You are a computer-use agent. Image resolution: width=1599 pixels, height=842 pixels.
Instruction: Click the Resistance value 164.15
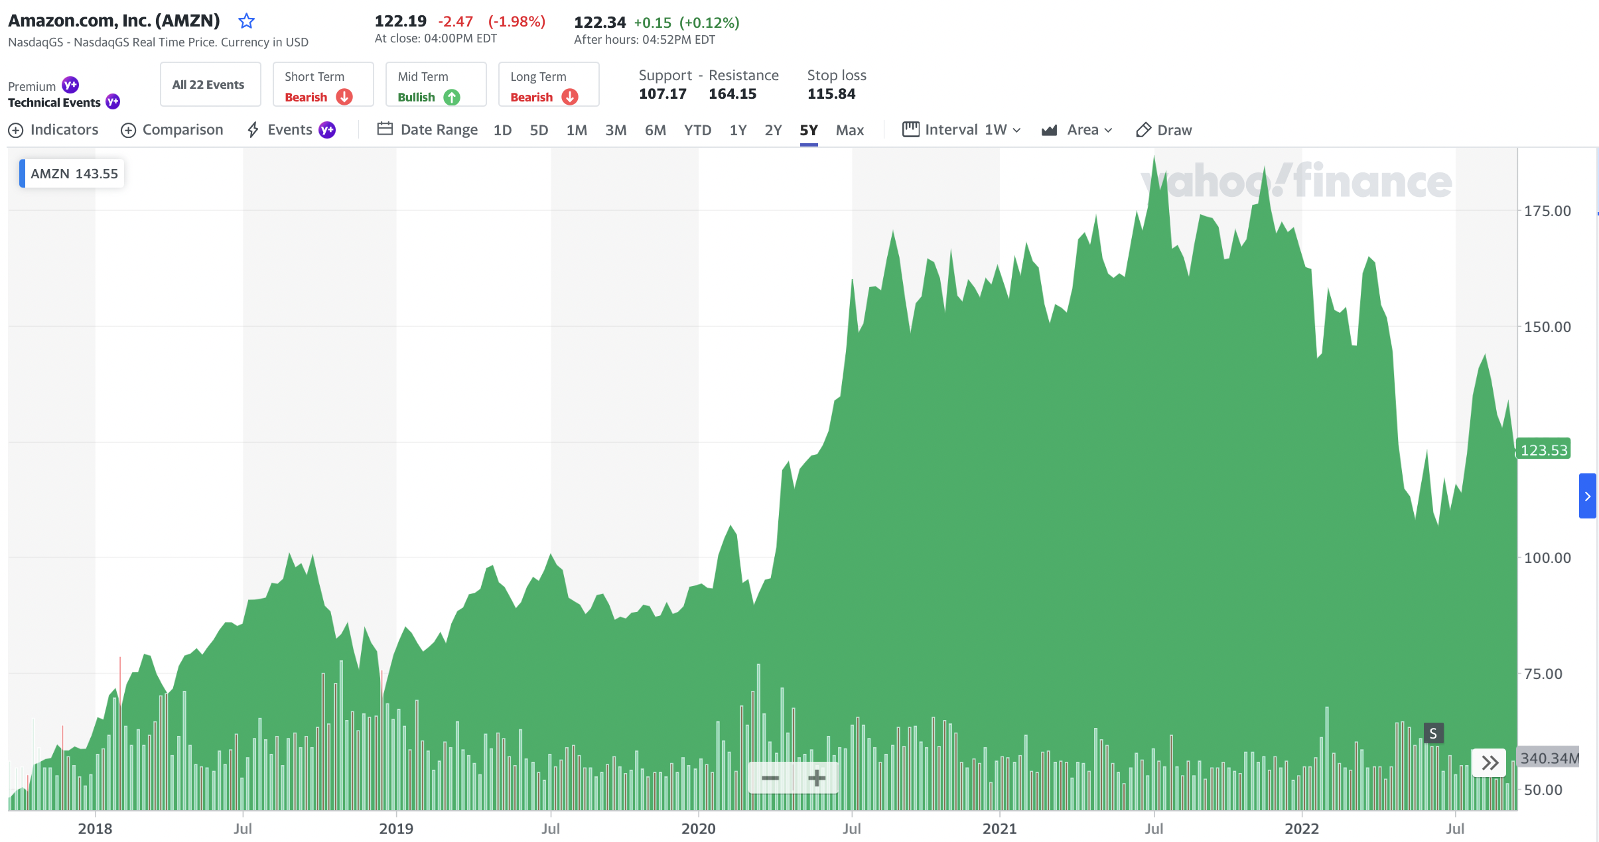click(732, 94)
